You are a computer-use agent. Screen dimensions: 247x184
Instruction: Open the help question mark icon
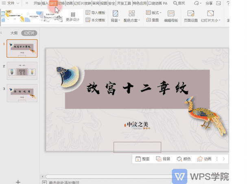pos(228,3)
